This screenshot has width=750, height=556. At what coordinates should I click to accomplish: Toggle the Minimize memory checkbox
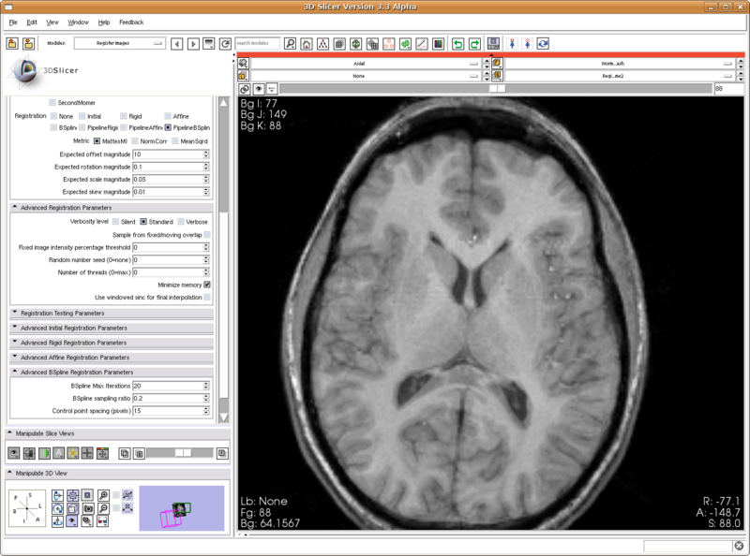tap(207, 285)
